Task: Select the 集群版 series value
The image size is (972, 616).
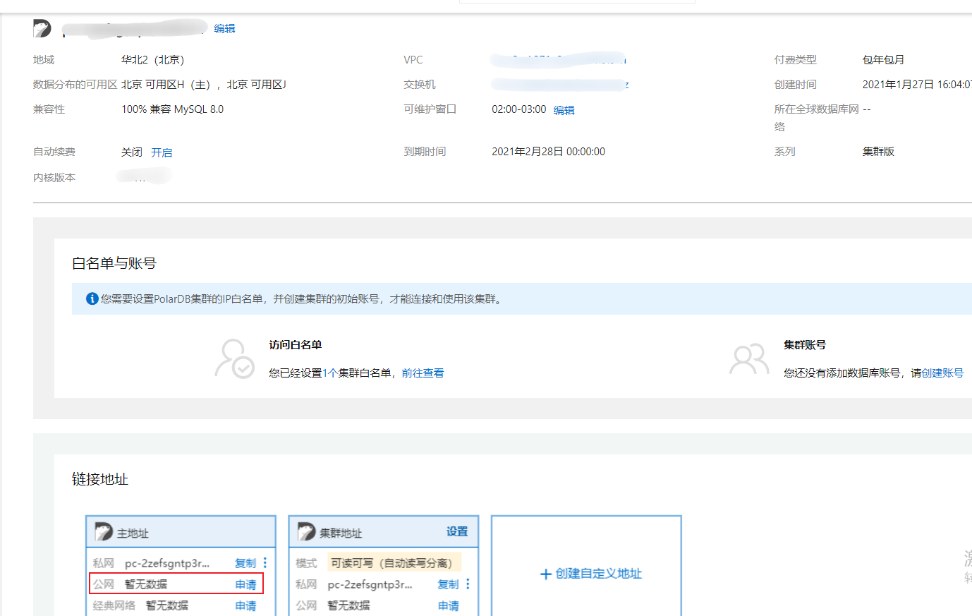Action: coord(878,152)
